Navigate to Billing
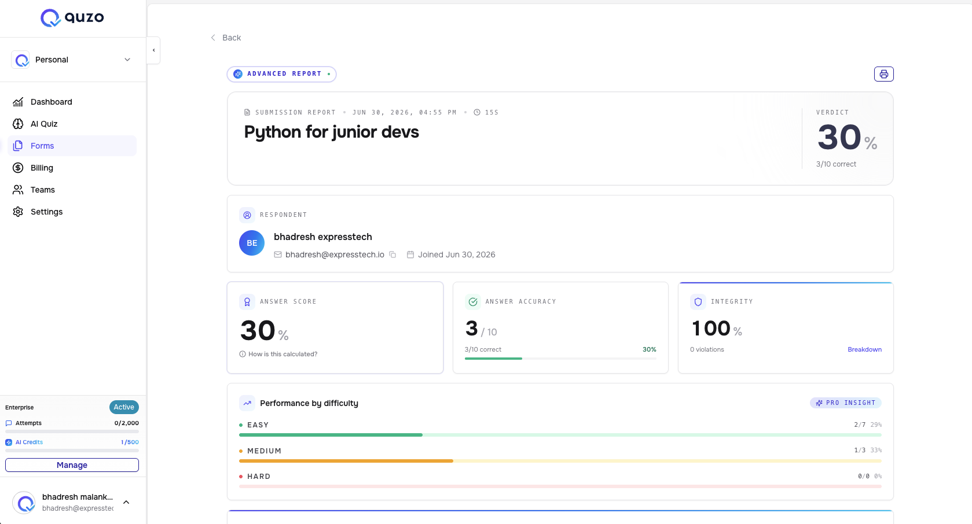 coord(72,168)
